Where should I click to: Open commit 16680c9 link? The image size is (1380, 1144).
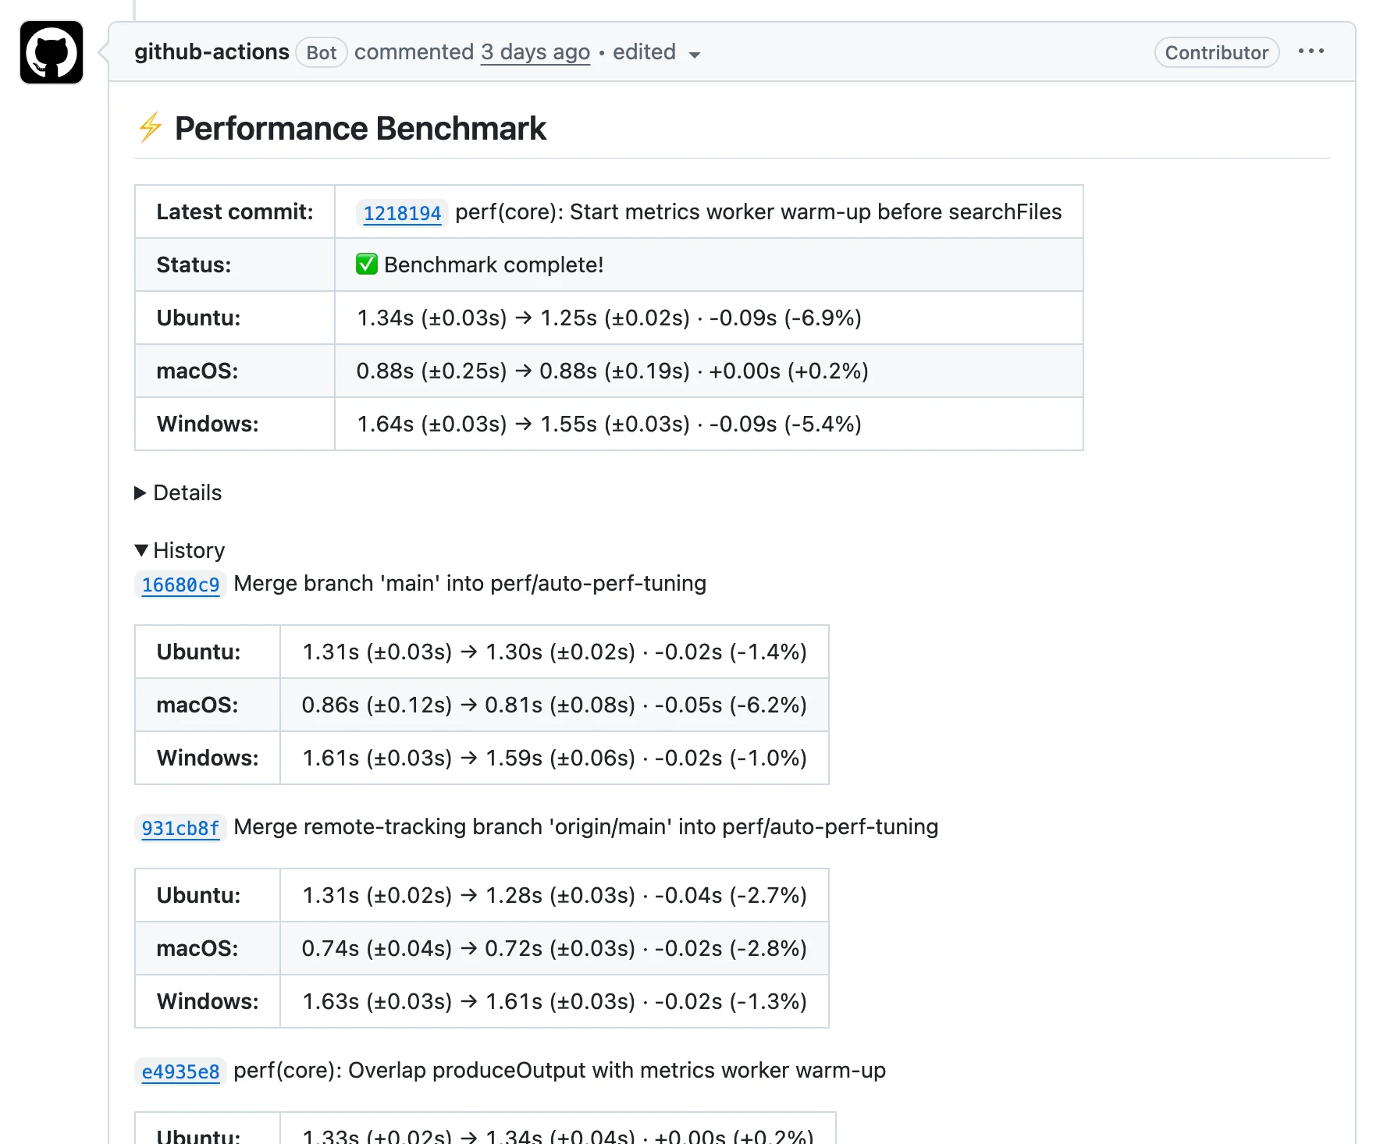tap(180, 584)
